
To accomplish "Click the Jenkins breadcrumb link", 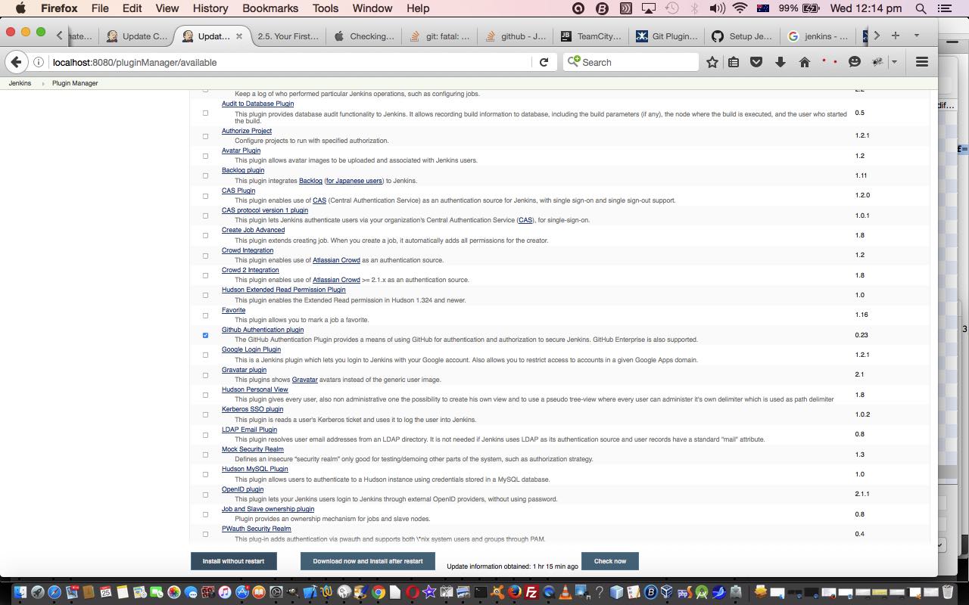I will (x=20, y=83).
